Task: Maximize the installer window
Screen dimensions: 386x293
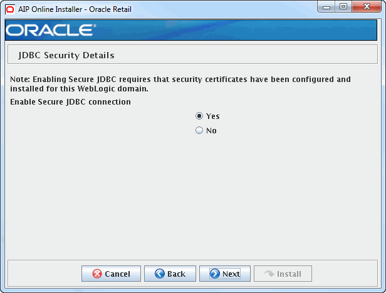Action: (343, 7)
